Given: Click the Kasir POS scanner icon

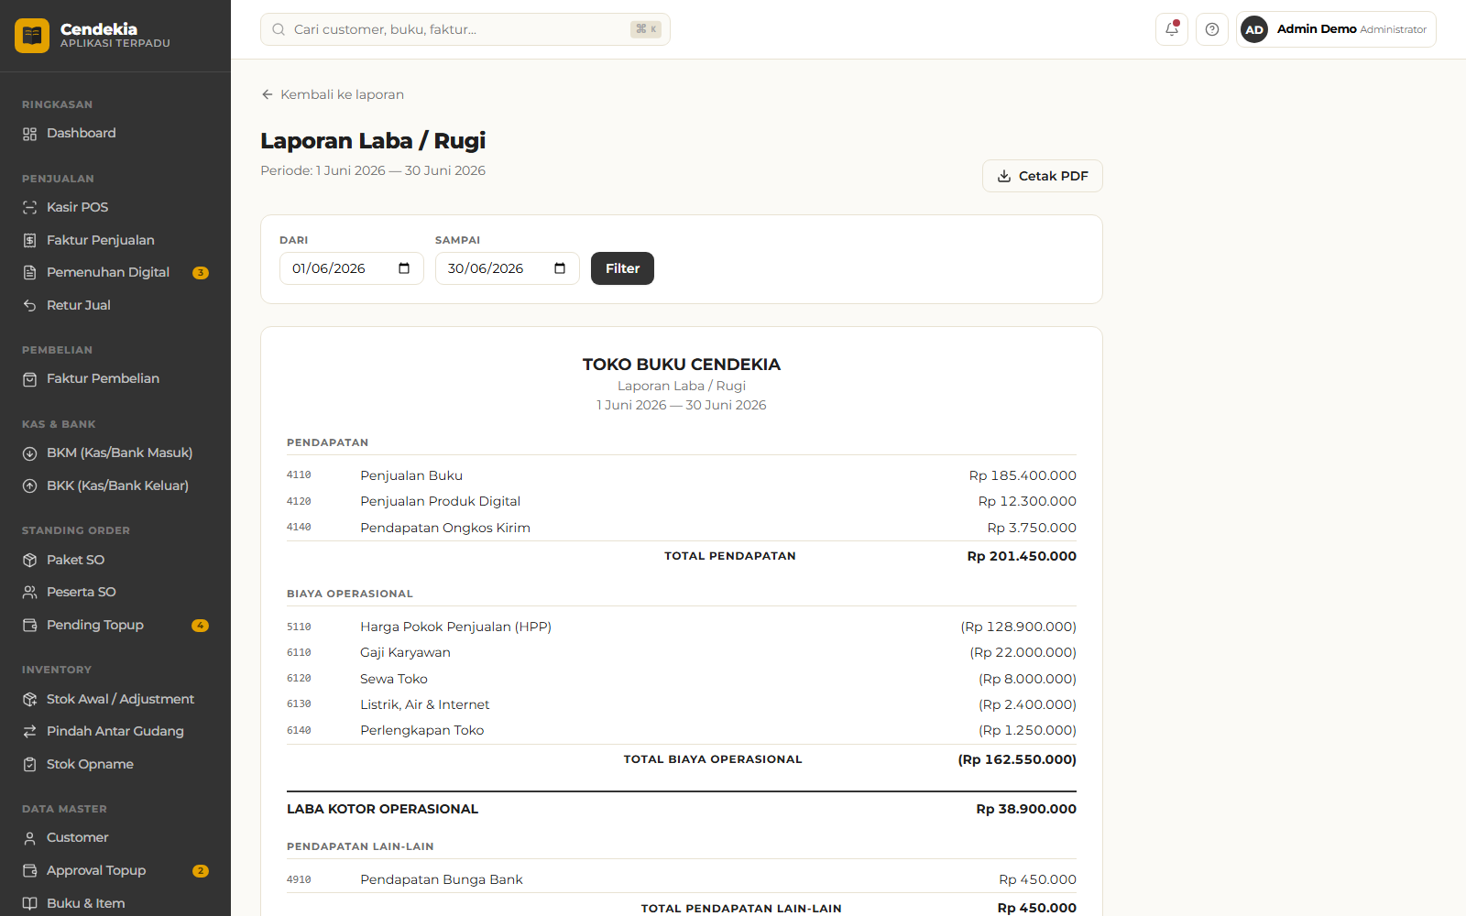Looking at the screenshot, I should click(x=29, y=208).
